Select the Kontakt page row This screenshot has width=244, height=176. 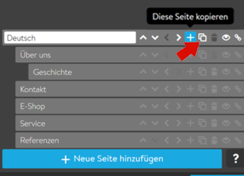point(130,89)
